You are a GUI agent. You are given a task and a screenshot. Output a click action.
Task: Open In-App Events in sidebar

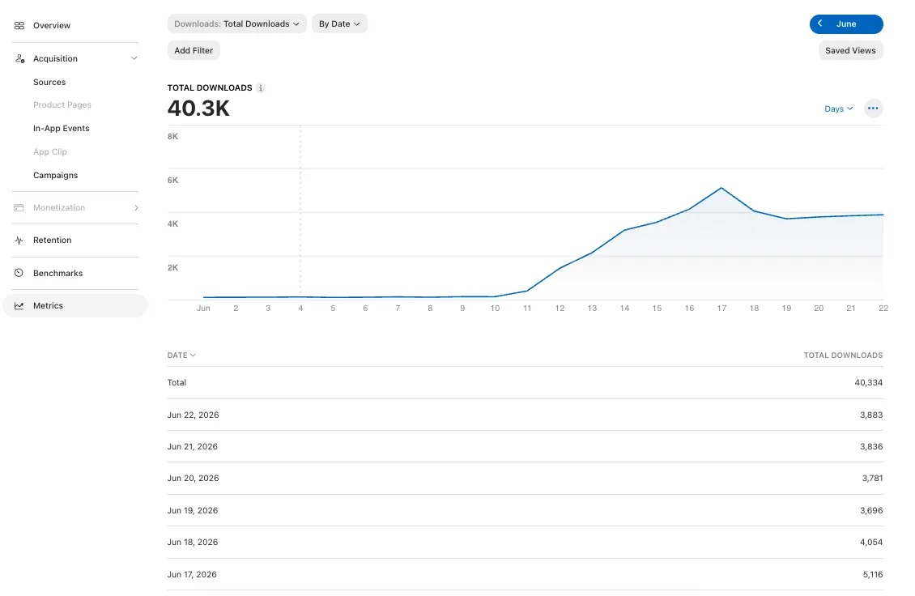[62, 129]
